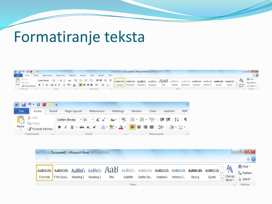Click Decrease Indent in the enlarged ribbon
This screenshot has height=204, width=272.
[162, 120]
